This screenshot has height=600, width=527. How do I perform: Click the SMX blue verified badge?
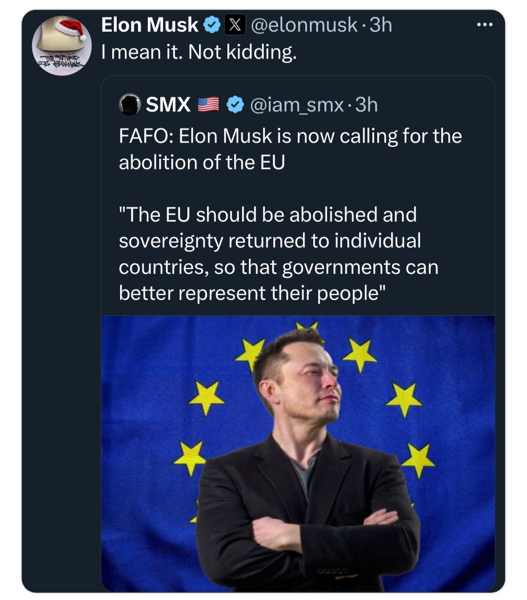tap(236, 104)
